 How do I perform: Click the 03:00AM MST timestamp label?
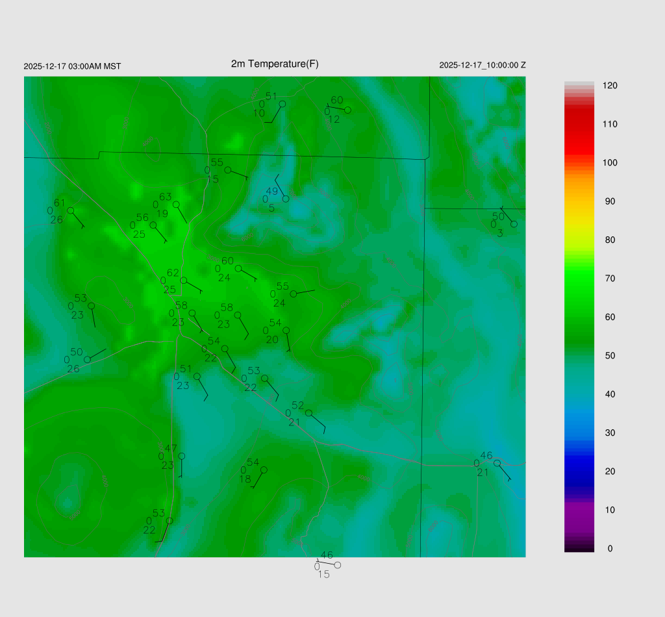pos(72,66)
